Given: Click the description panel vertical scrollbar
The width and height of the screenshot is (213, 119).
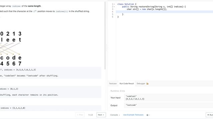Looking at the screenshot, I should tap(105, 36).
